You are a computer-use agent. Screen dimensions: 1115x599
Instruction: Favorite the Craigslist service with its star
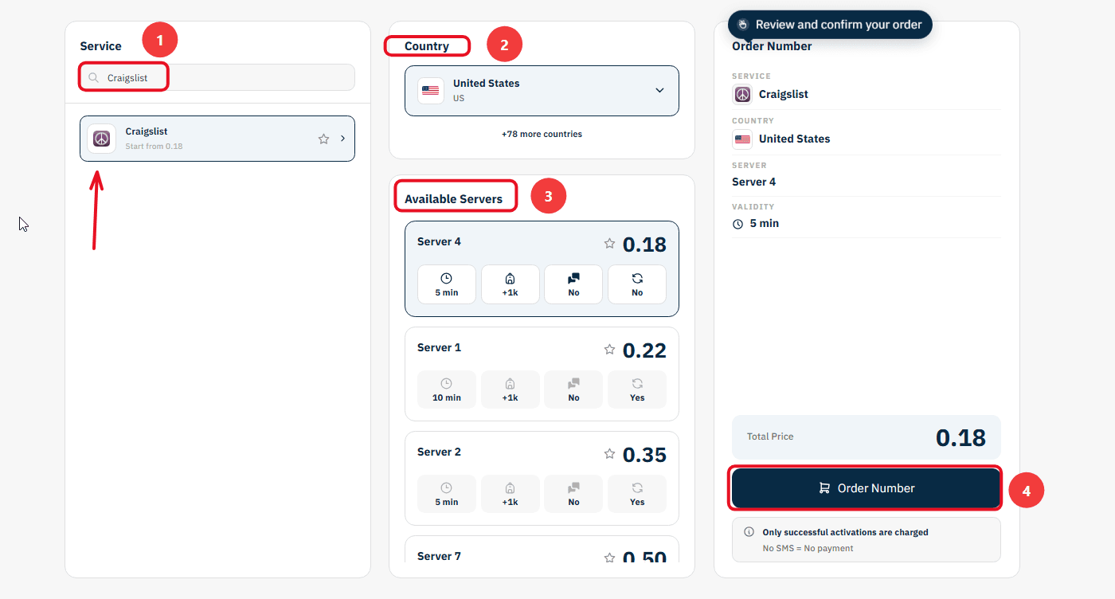point(323,139)
